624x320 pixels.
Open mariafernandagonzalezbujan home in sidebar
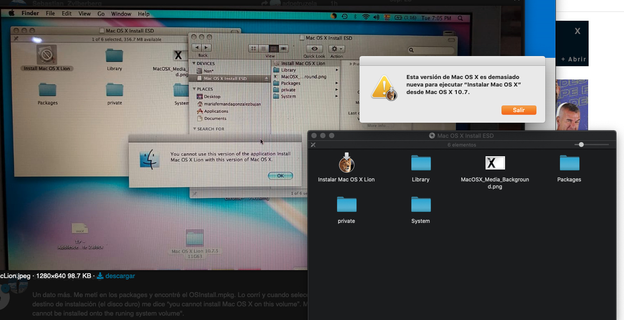click(x=230, y=104)
